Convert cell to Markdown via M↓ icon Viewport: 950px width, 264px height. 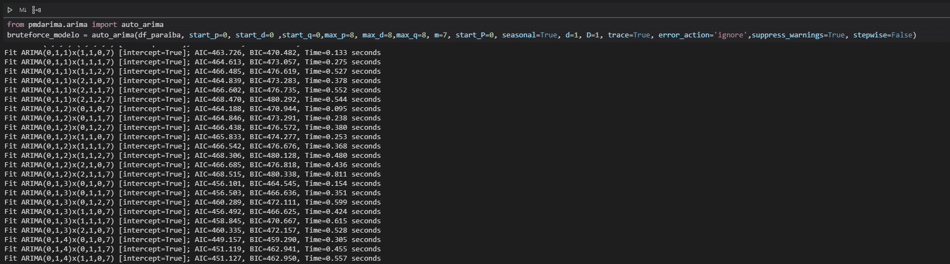[x=23, y=10]
